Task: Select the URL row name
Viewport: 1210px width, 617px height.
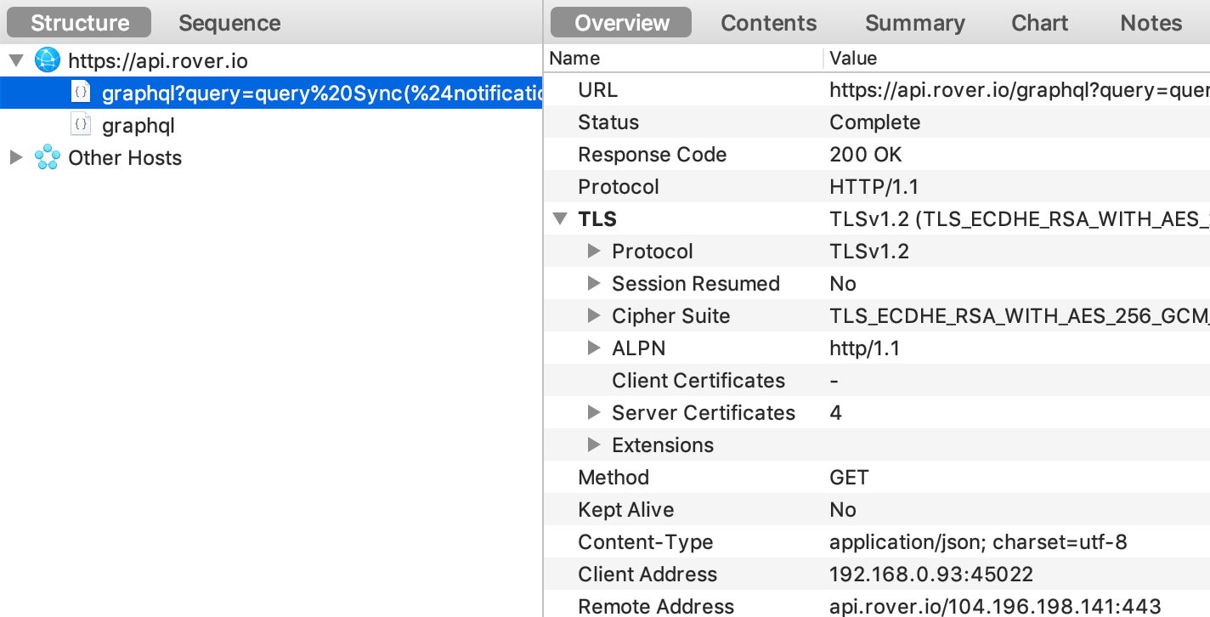Action: [597, 90]
